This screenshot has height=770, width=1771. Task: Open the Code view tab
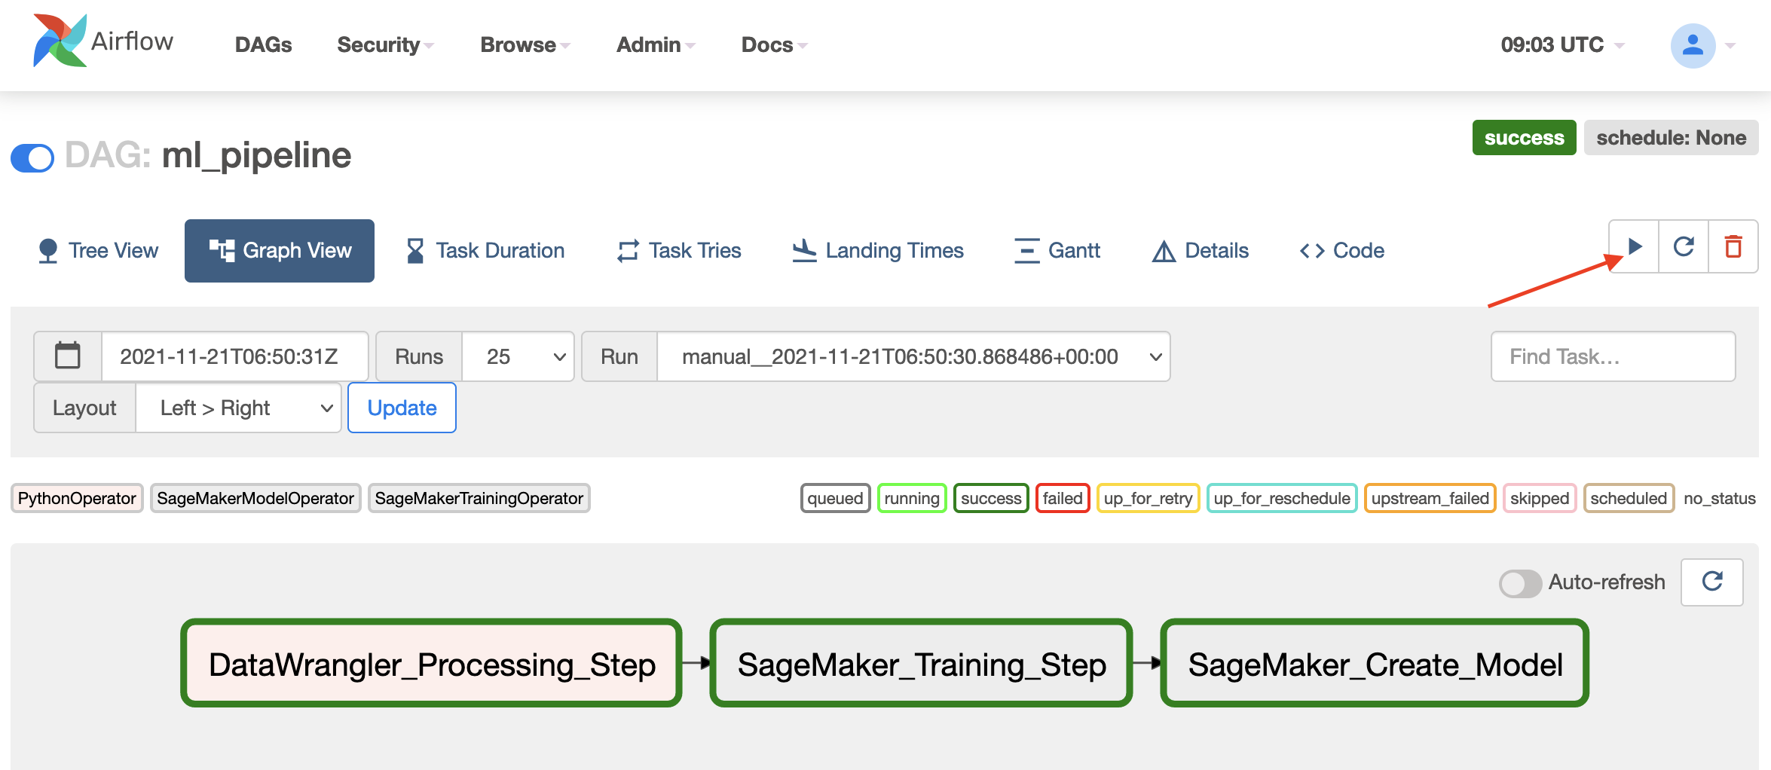tap(1342, 250)
